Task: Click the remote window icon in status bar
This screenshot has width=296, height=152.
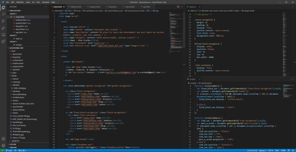Action: pos(2,151)
